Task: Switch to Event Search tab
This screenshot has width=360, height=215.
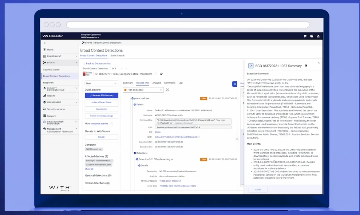Action: point(117,56)
